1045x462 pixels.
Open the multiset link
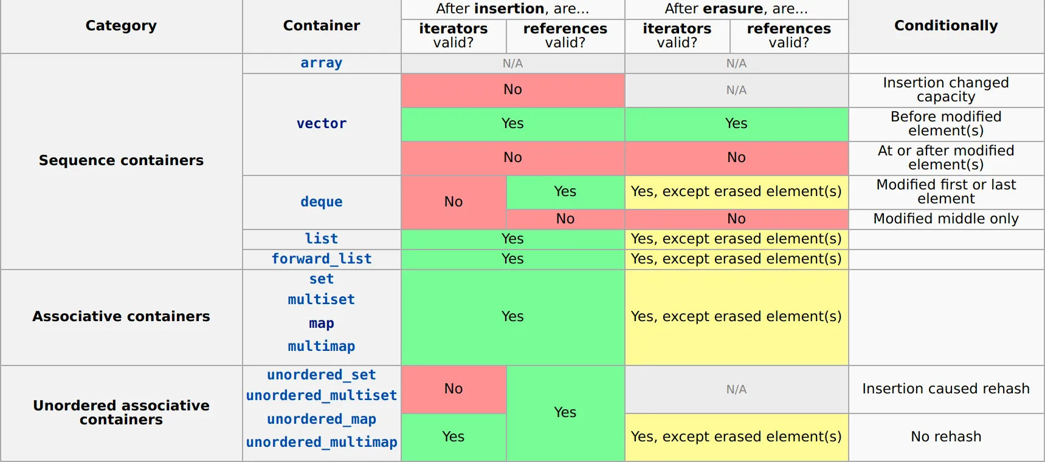click(321, 300)
